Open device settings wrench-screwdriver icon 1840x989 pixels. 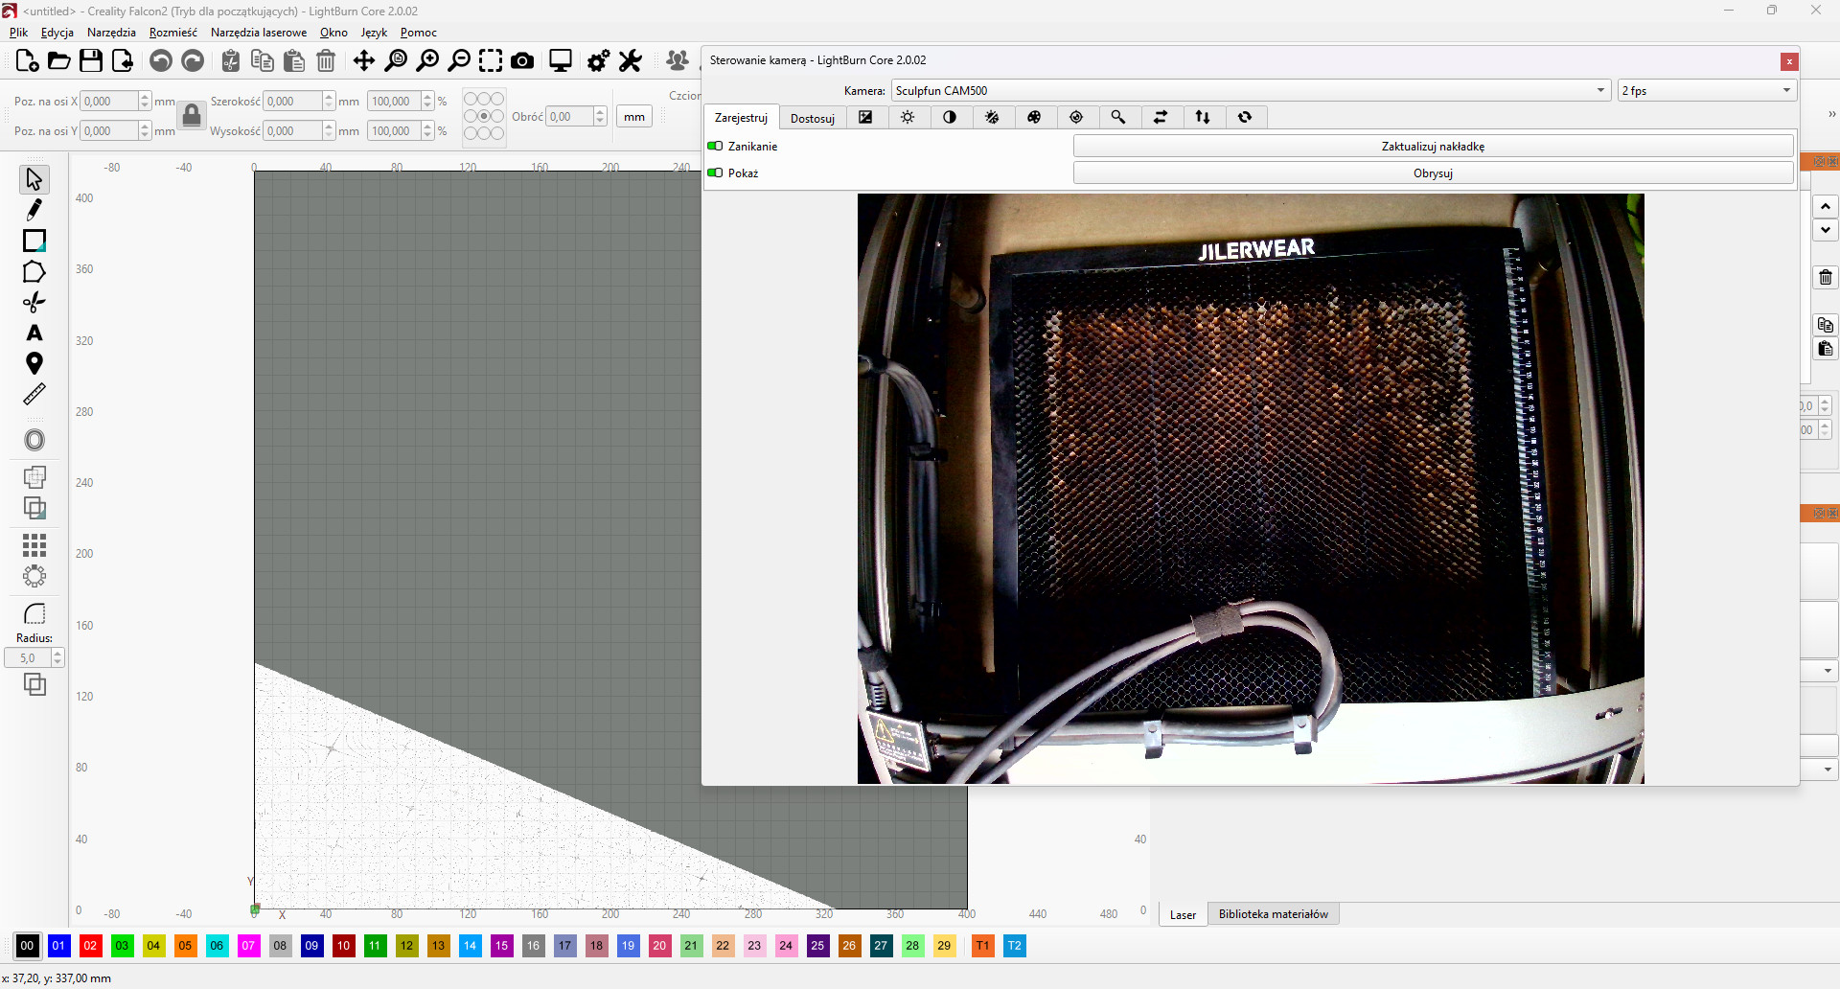pyautogui.click(x=631, y=61)
